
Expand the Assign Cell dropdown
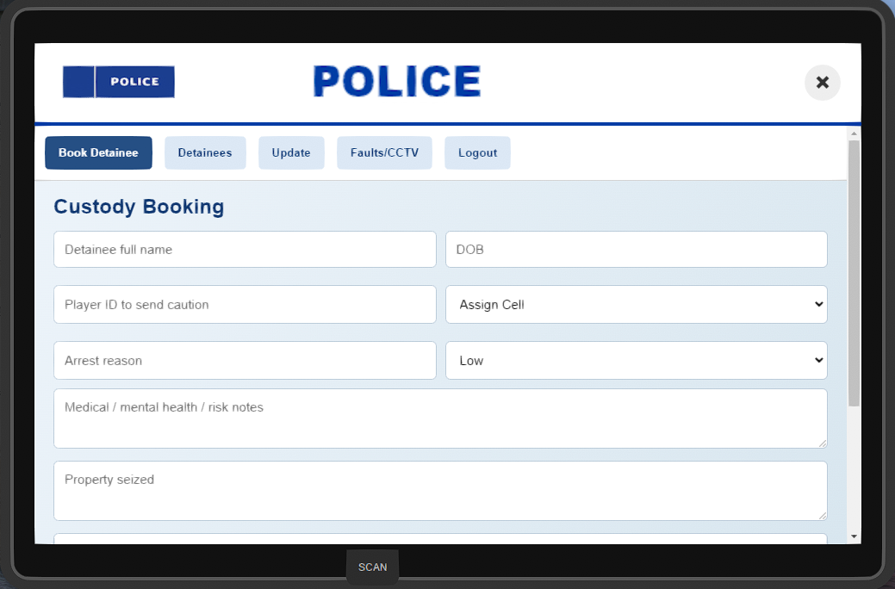tap(636, 305)
